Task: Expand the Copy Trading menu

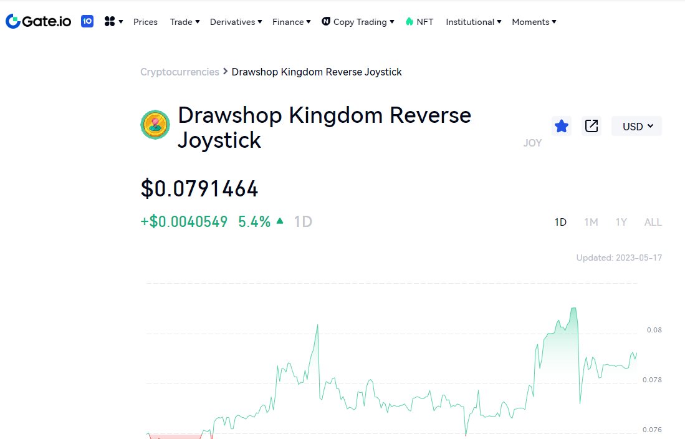Action: point(363,22)
